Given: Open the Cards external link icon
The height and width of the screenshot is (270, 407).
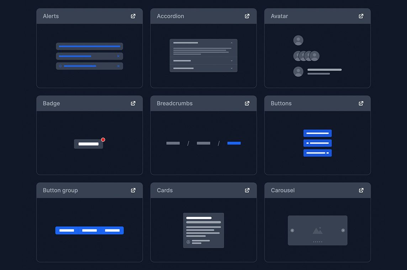Looking at the screenshot, I should (247, 191).
